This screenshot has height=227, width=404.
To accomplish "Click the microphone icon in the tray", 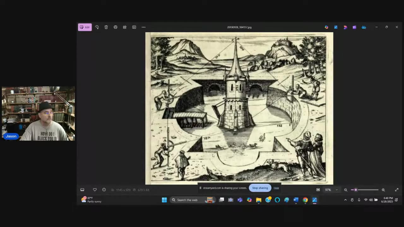I will tap(359, 200).
